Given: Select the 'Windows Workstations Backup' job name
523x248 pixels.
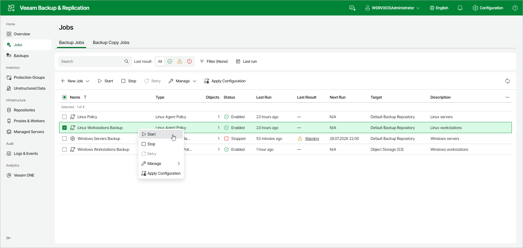Looking at the screenshot, I should [x=103, y=149].
